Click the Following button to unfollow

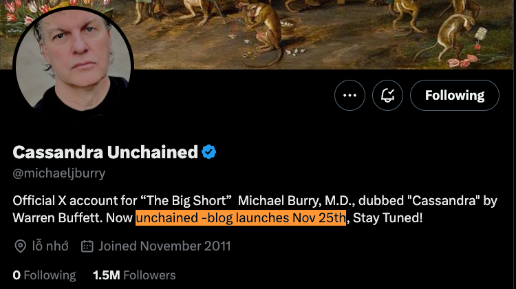point(454,96)
